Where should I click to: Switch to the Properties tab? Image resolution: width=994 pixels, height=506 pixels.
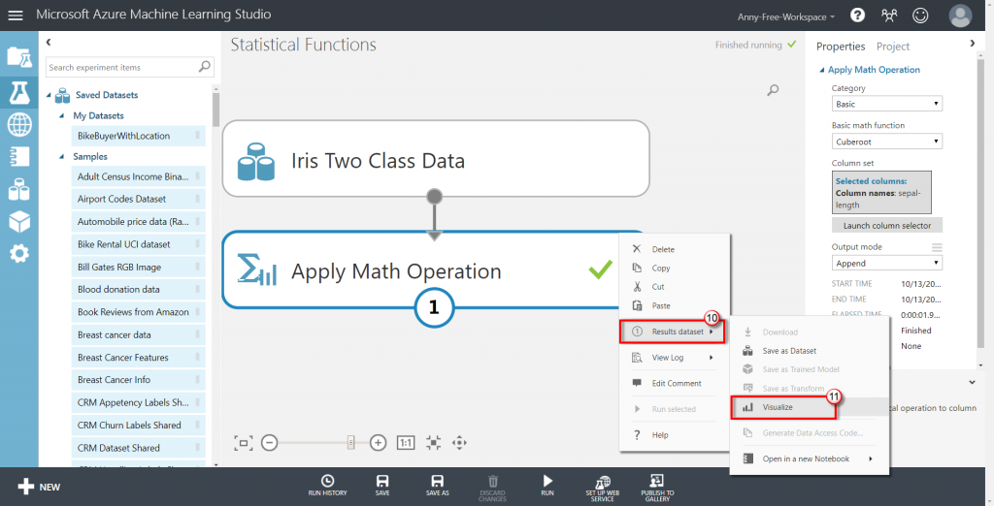pos(841,47)
